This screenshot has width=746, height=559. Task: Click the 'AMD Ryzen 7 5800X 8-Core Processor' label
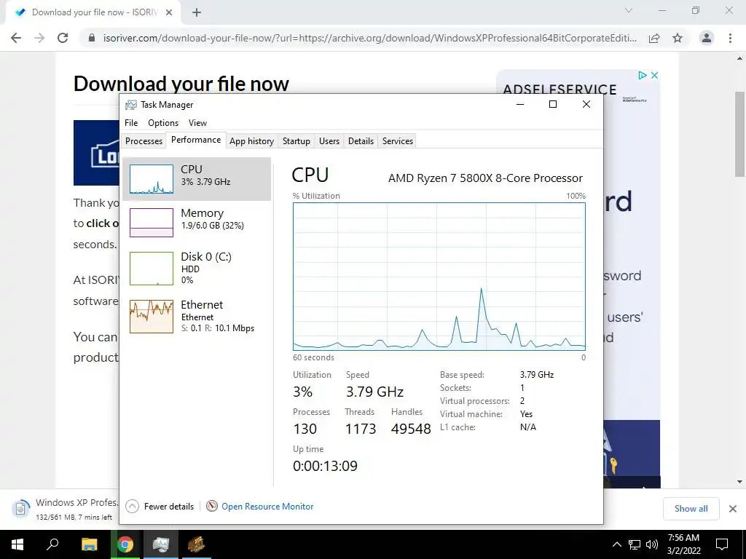pos(485,178)
